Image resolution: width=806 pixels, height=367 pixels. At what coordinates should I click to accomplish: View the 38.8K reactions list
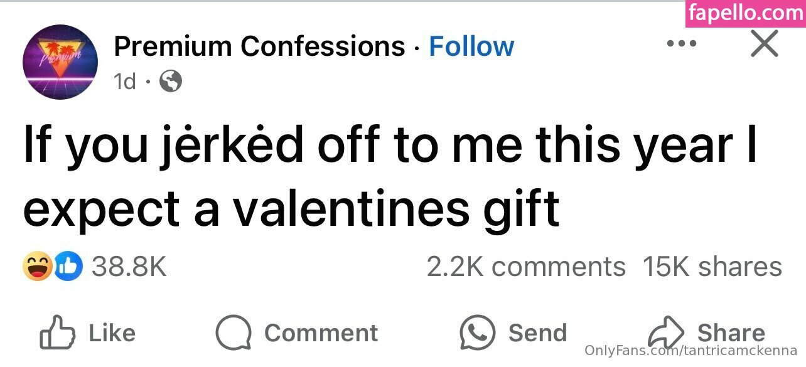[129, 267]
